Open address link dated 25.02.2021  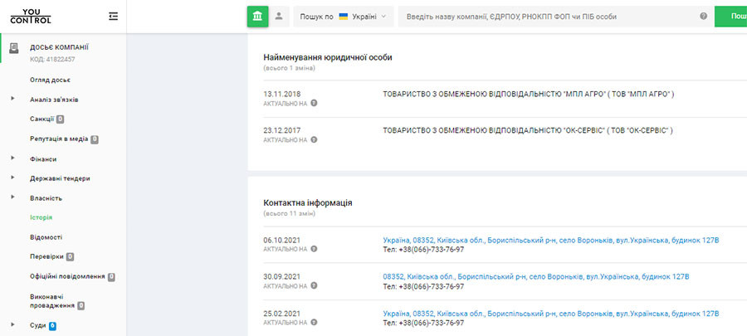click(x=551, y=314)
